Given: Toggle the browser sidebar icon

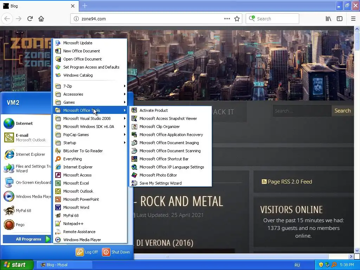Looking at the screenshot, I should pyautogui.click(x=340, y=19).
